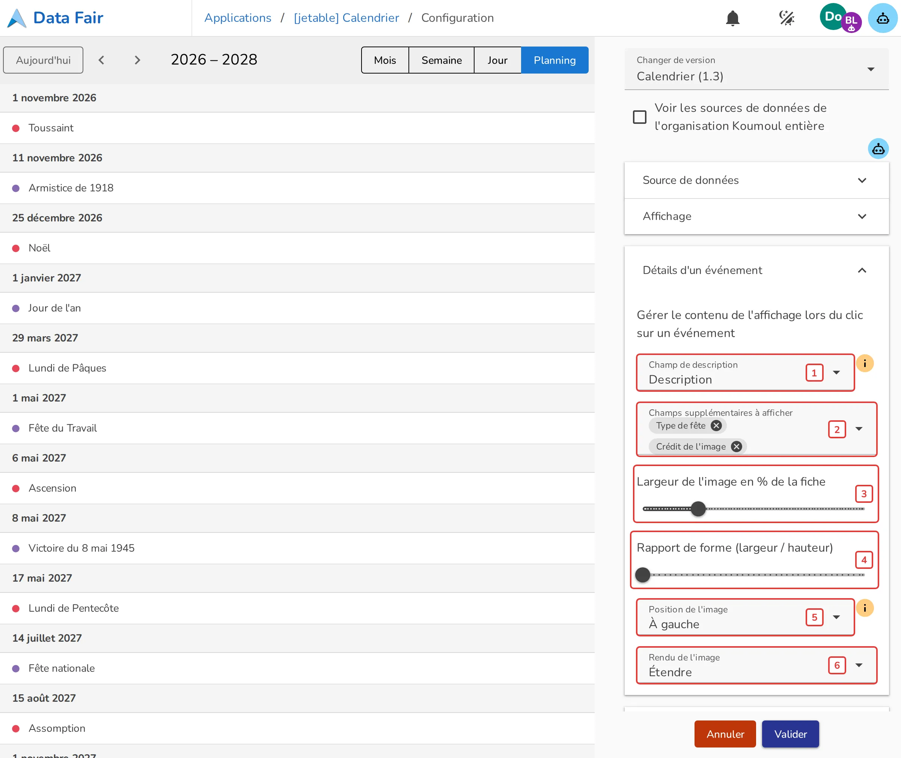The image size is (901, 758).
Task: Open the Position de l'image dropdown
Action: [745, 617]
